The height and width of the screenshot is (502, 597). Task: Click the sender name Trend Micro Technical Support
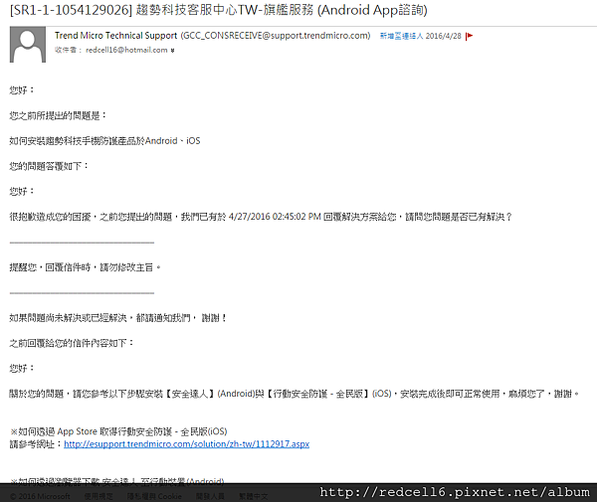pyautogui.click(x=115, y=36)
